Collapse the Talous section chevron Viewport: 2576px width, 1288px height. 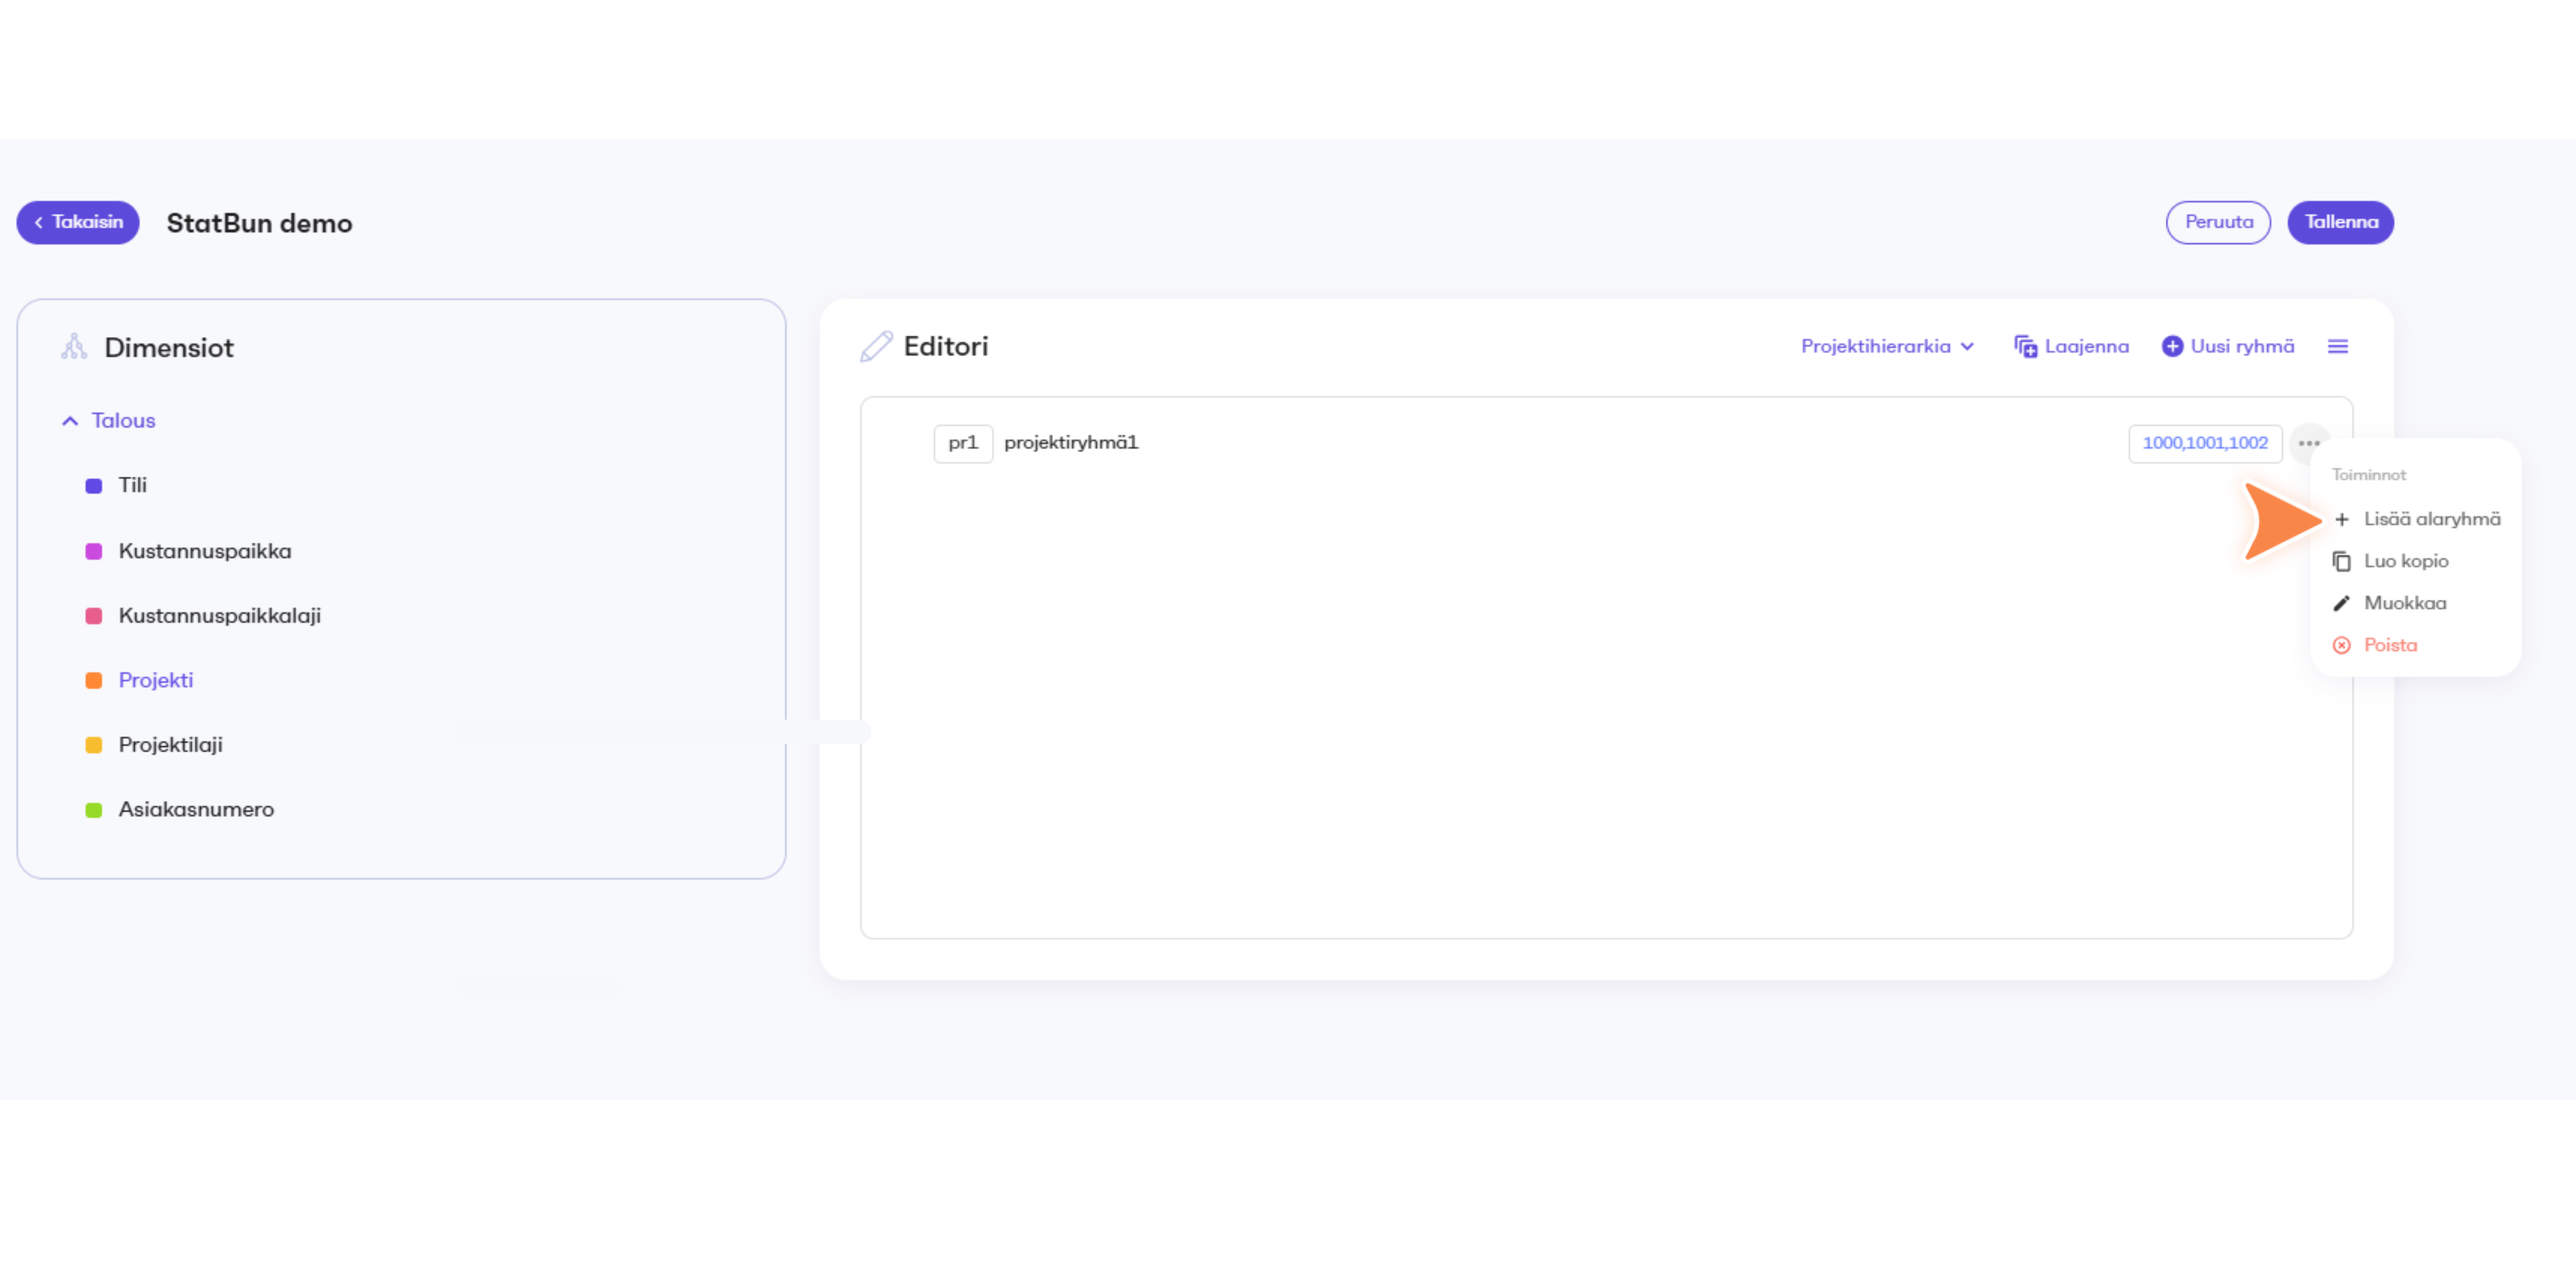[70, 421]
